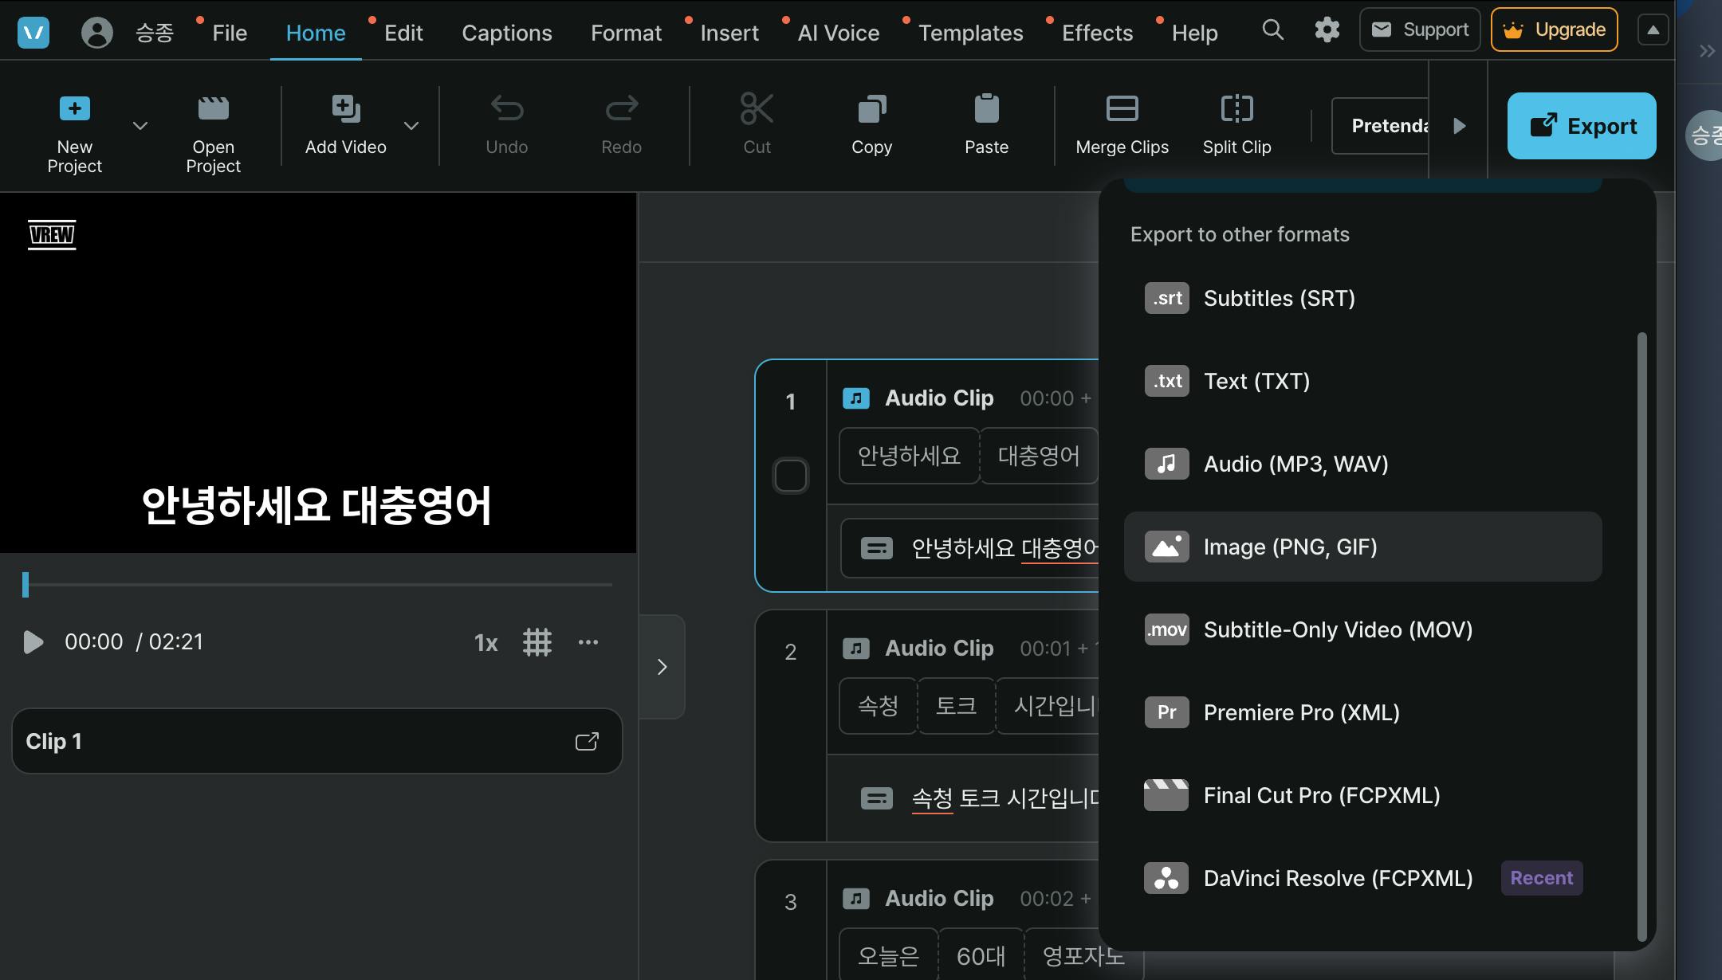Open settings via the gear icon
Viewport: 1722px width, 980px height.
(x=1327, y=30)
